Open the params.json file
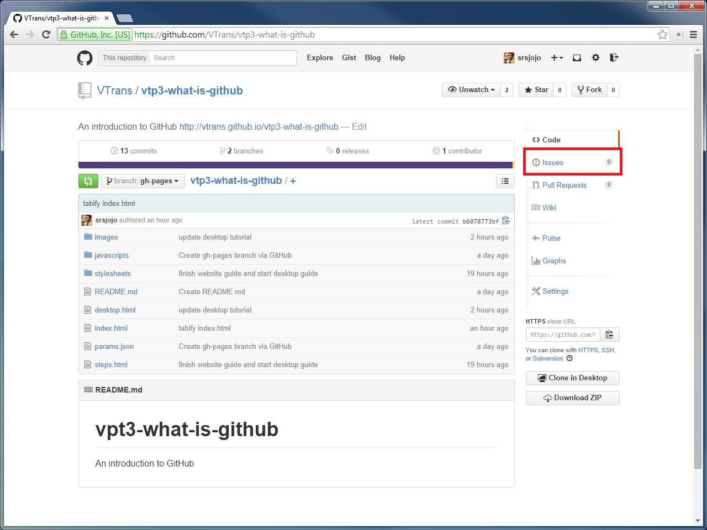The width and height of the screenshot is (707, 530). coord(114,346)
